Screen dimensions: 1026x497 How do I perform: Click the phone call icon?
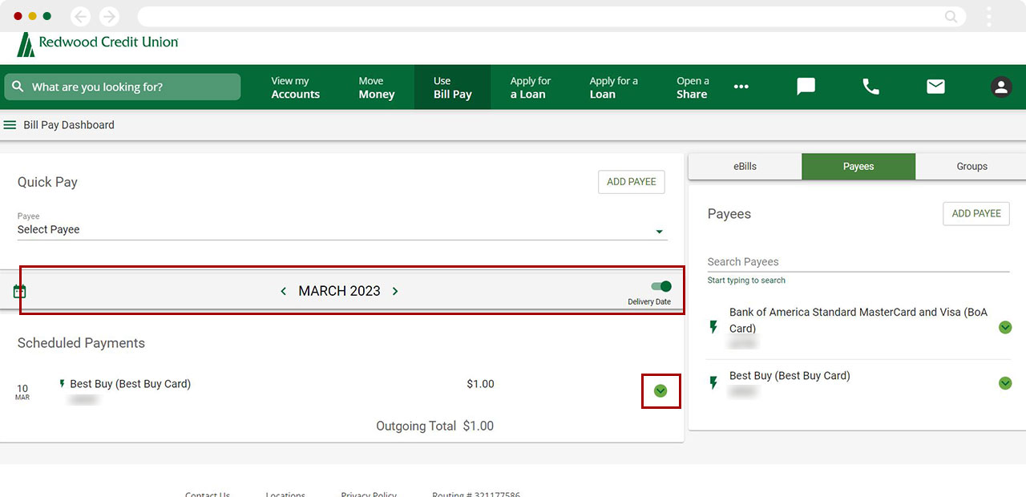point(870,87)
